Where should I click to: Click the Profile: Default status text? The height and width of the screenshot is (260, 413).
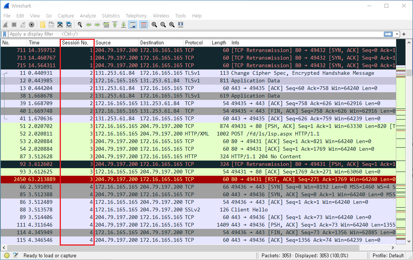388,255
